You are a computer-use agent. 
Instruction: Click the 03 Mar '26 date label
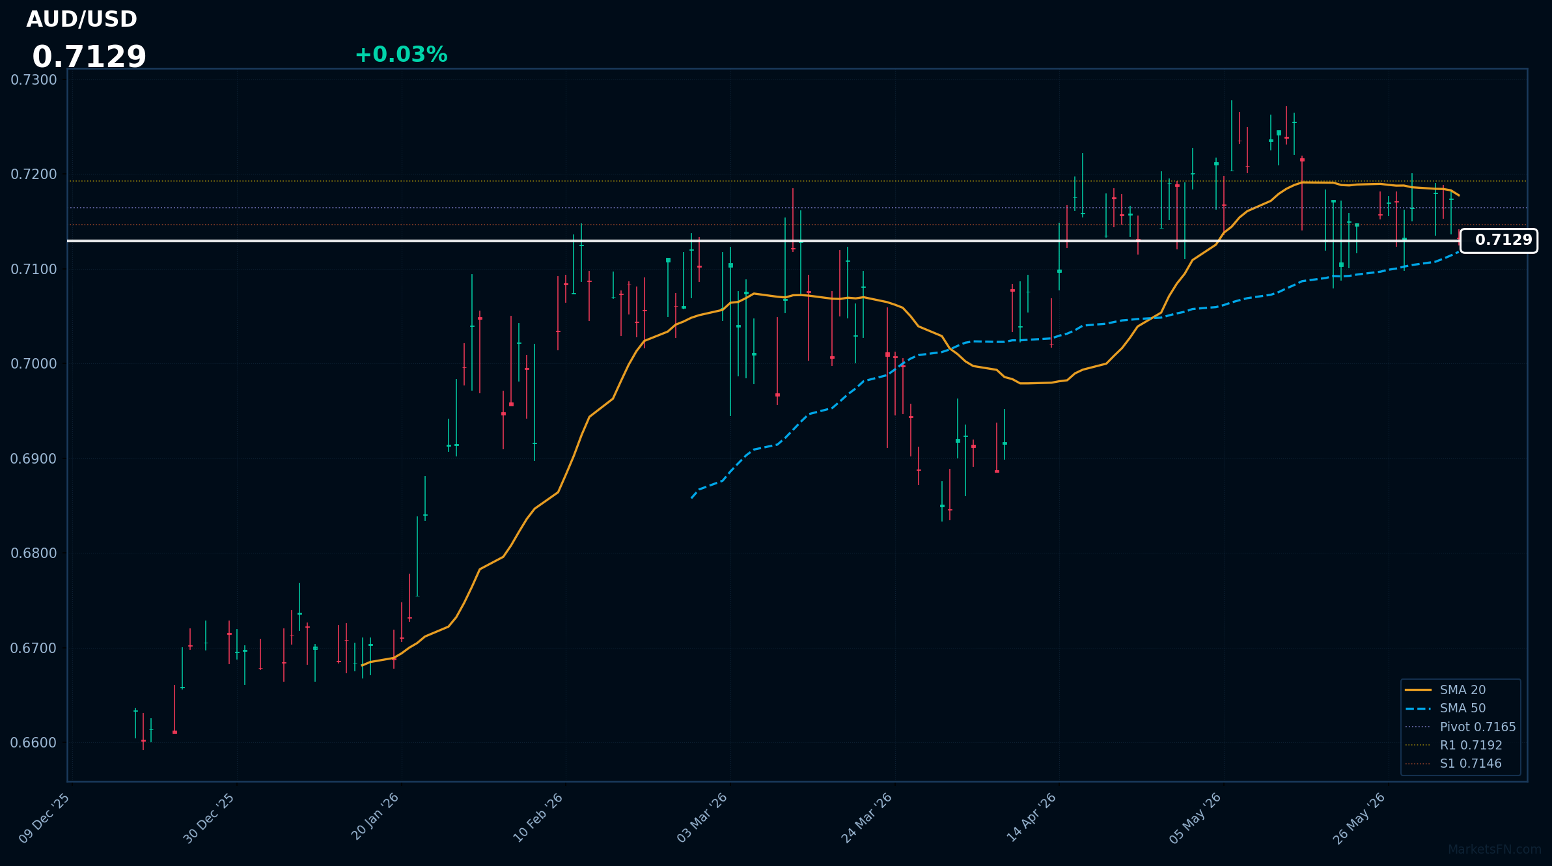coord(702,817)
